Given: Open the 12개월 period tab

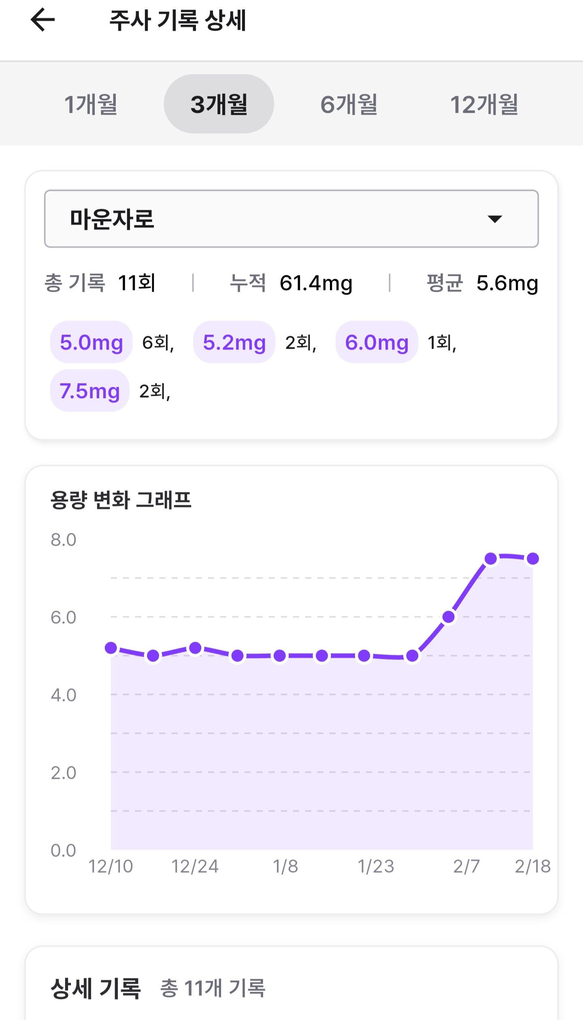Looking at the screenshot, I should tap(484, 104).
